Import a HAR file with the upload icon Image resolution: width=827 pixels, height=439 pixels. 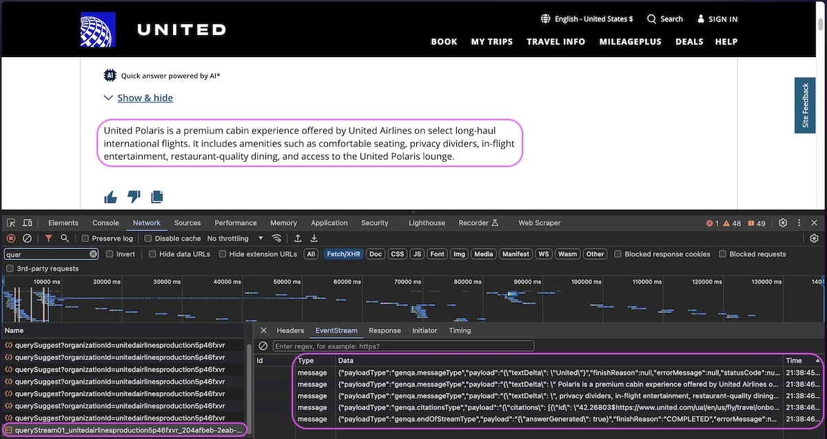298,238
